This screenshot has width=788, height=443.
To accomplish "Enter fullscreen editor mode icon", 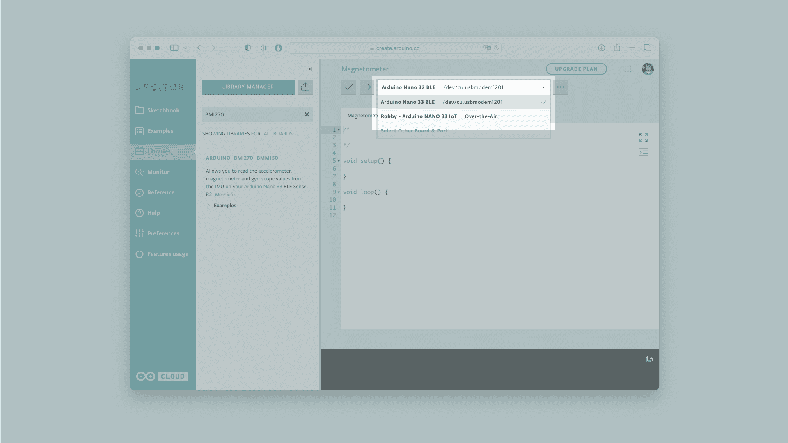I will pyautogui.click(x=643, y=137).
